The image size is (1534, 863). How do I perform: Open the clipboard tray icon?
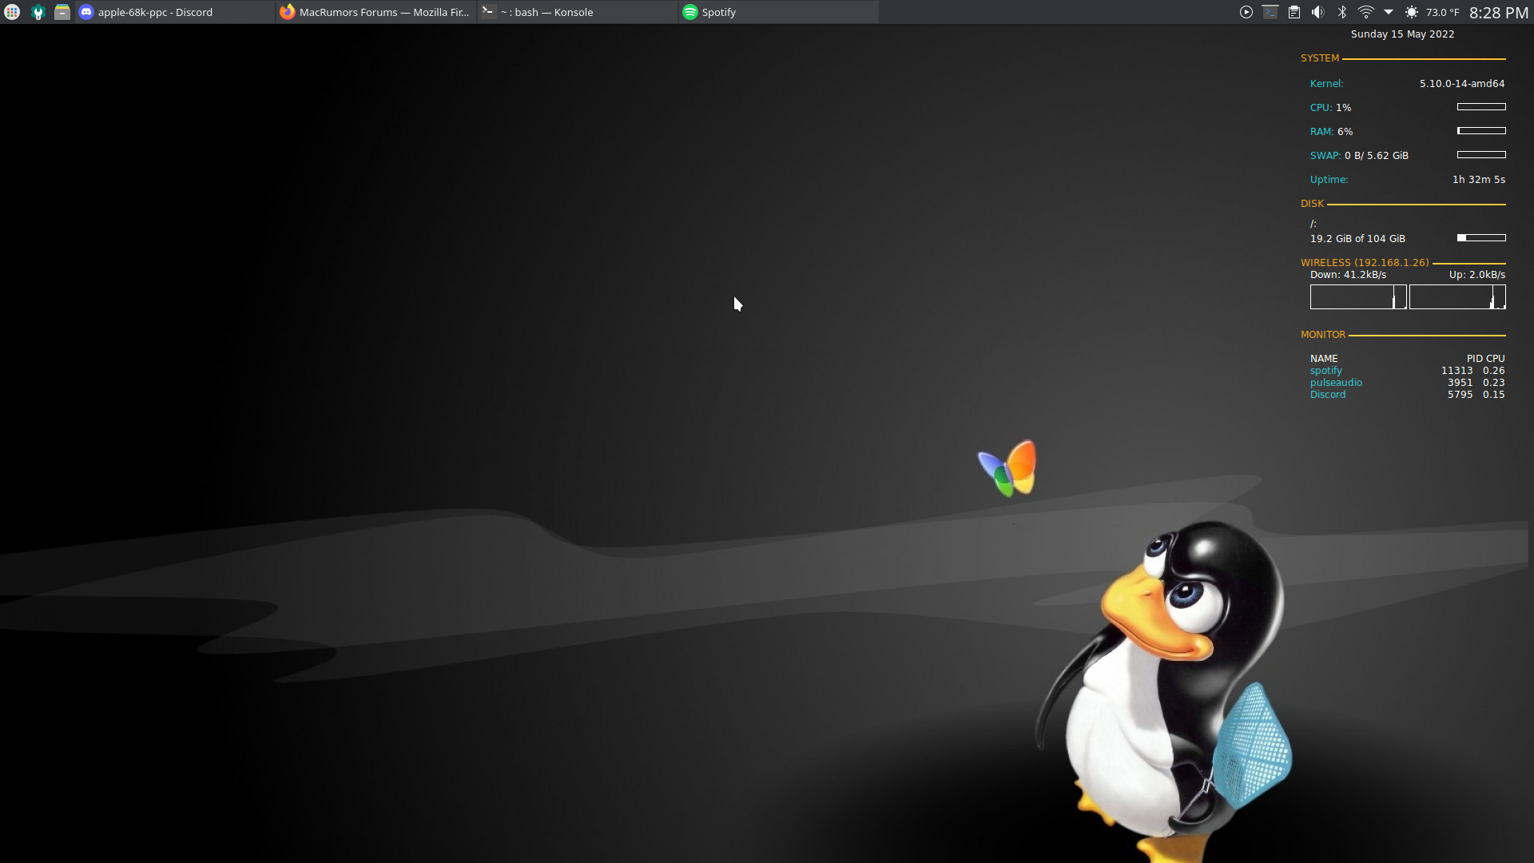(1294, 12)
